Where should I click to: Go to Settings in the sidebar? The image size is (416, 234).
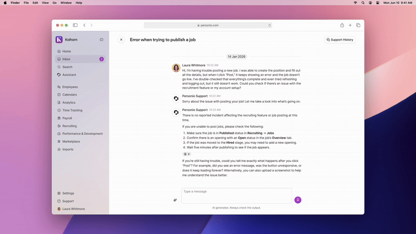click(68, 193)
